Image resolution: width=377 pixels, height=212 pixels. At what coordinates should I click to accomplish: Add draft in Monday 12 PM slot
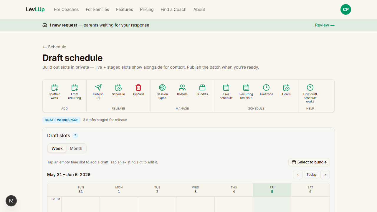(x=119, y=204)
